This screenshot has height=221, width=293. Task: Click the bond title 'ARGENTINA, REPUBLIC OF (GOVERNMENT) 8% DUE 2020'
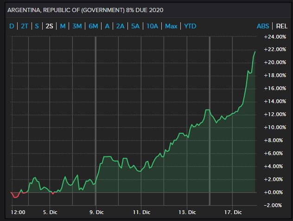click(85, 10)
